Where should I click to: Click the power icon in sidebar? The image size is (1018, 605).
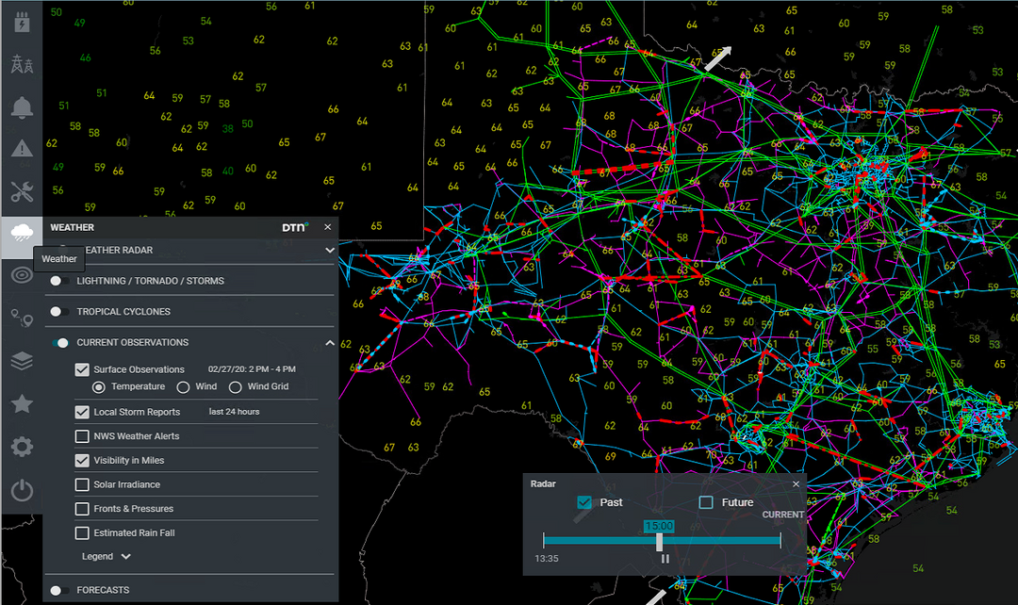point(21,490)
